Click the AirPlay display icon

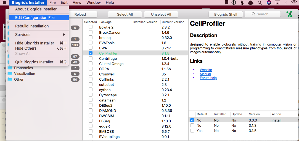pyautogui.click(x=278, y=2)
